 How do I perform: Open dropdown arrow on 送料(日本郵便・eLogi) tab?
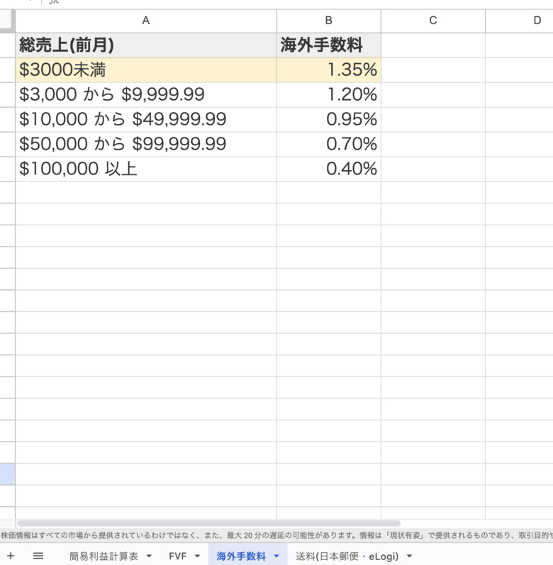tap(409, 556)
